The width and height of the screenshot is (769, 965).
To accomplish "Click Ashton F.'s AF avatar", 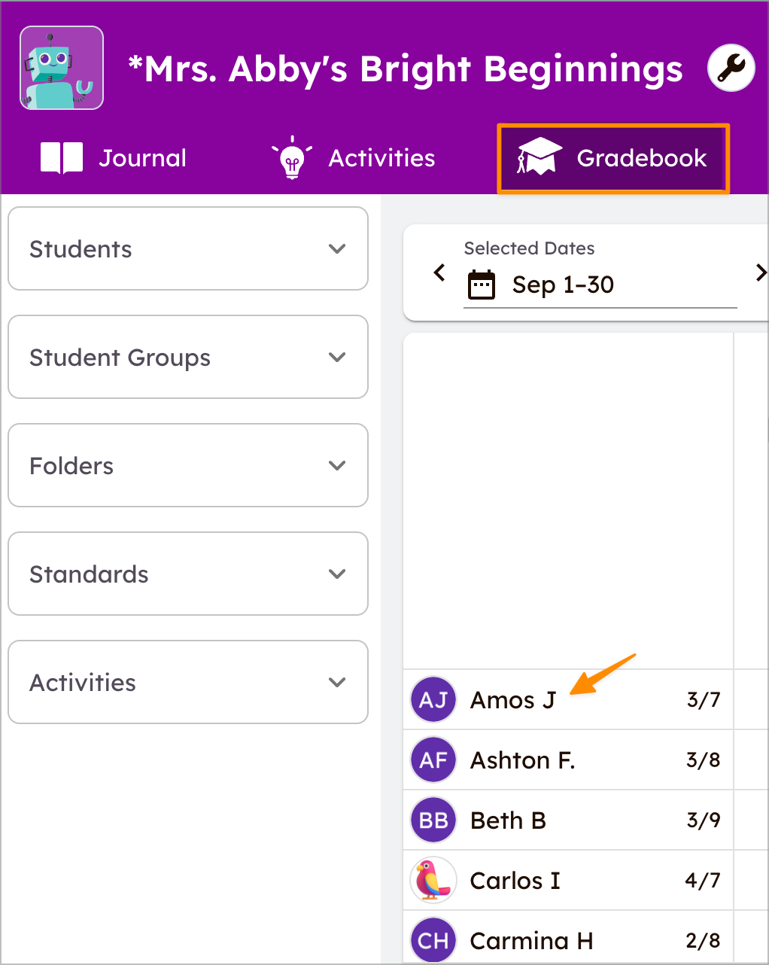I will pyautogui.click(x=433, y=760).
